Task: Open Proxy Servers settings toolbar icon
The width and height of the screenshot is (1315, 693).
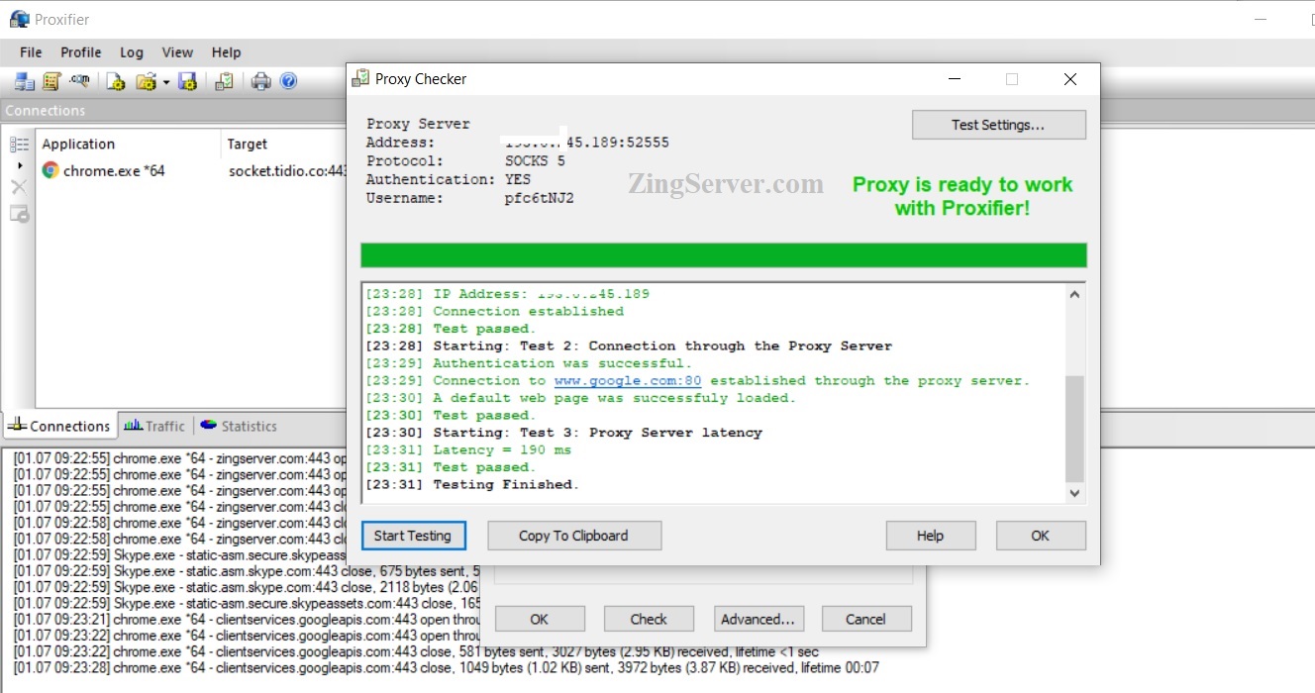Action: pos(24,82)
